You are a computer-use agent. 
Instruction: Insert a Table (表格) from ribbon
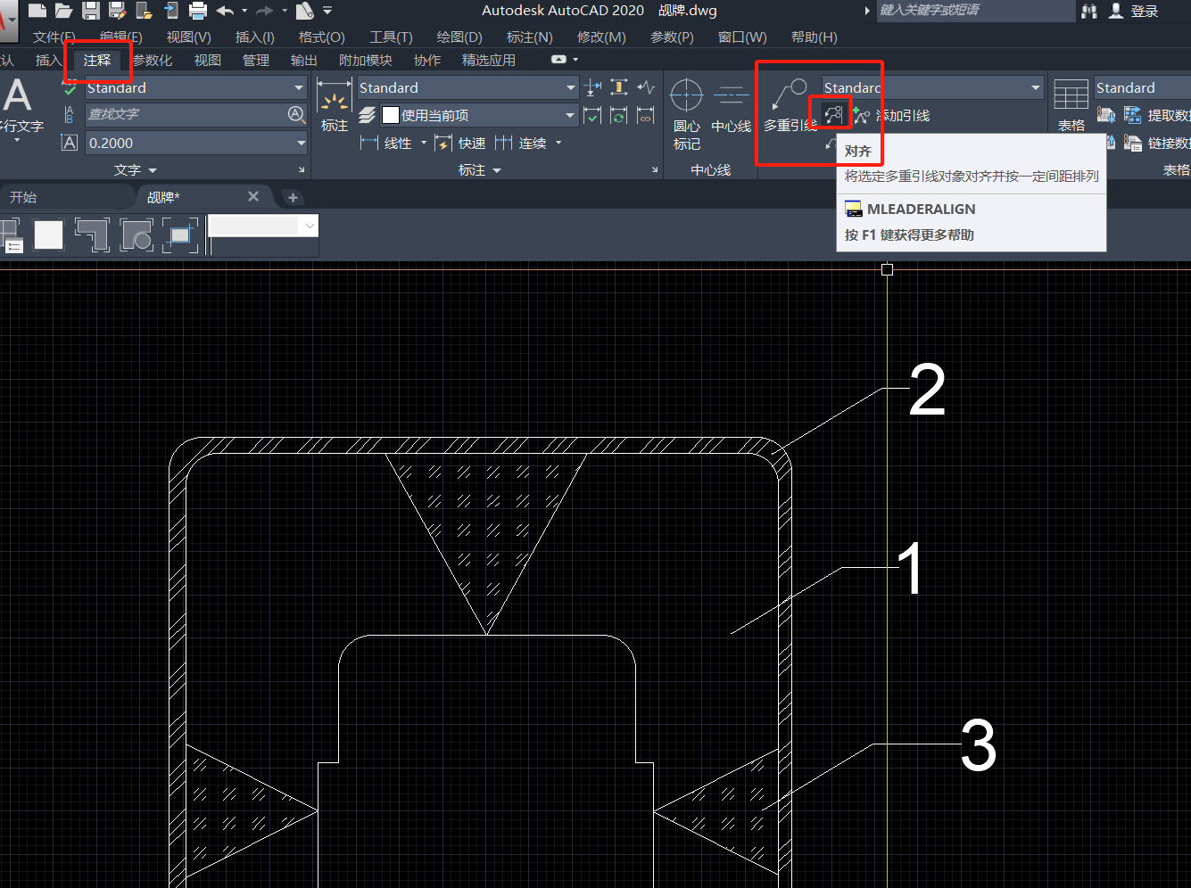[1071, 104]
